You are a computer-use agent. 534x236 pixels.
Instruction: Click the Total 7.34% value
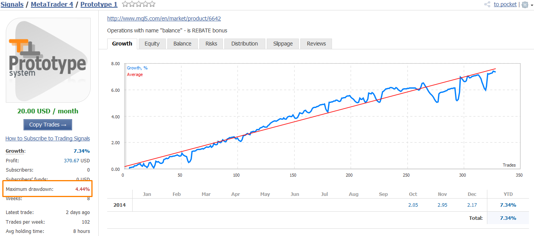[508, 218]
